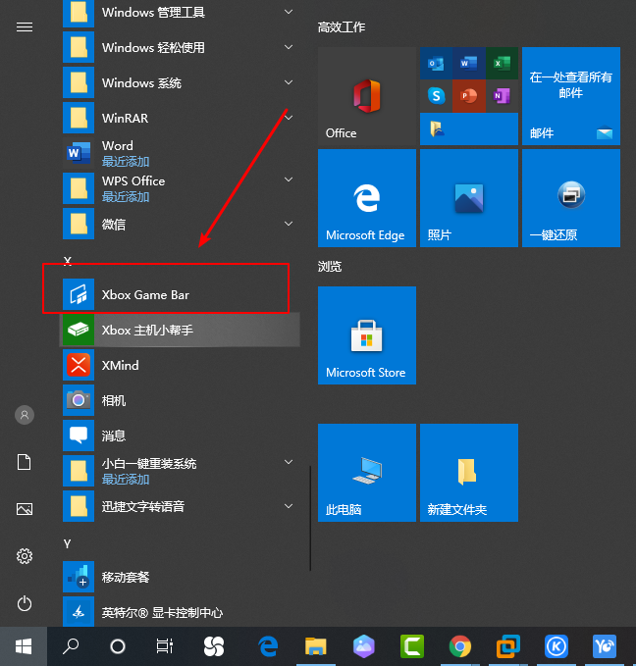Open the blue K icon on the taskbar
Image resolution: width=636 pixels, height=666 pixels.
(x=556, y=646)
